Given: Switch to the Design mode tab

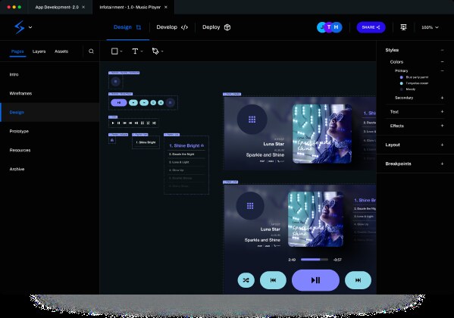Looking at the screenshot, I should click(x=127, y=27).
